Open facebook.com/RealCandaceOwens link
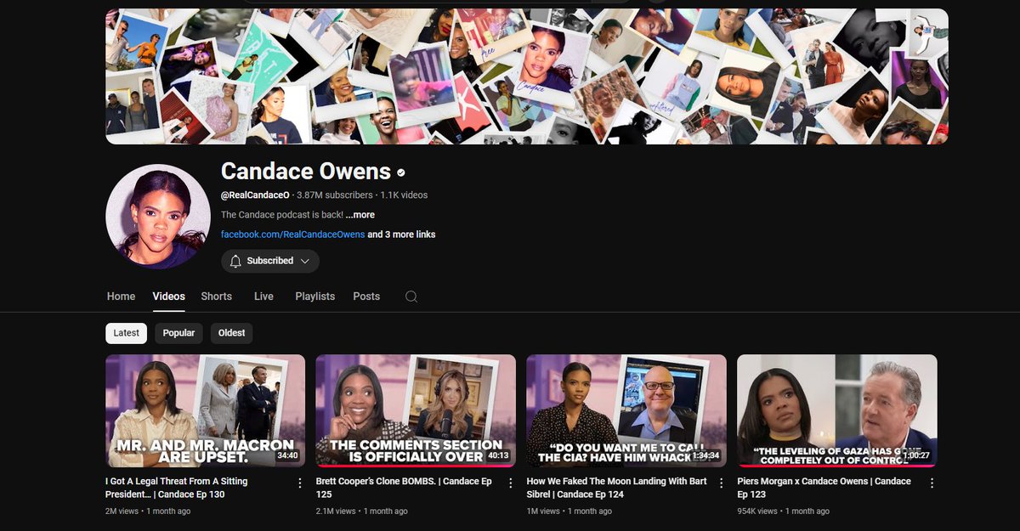The width and height of the screenshot is (1020, 531). pyautogui.click(x=292, y=234)
